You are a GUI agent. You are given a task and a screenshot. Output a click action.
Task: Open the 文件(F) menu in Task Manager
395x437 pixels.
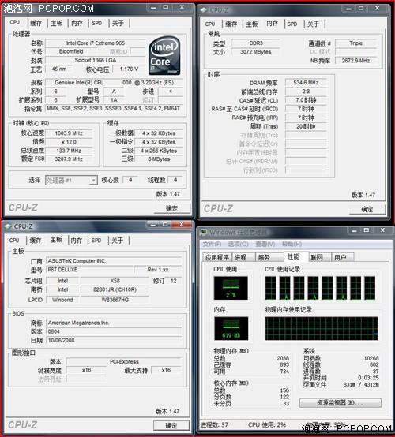pos(212,245)
